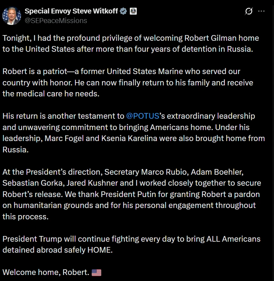
Task: Click the closing line Welcome home, Robert
Action: (46, 272)
